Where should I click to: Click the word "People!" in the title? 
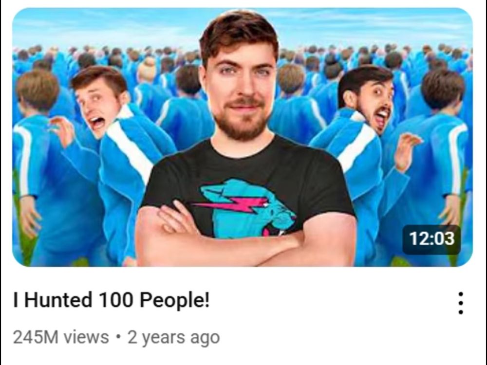coord(174,301)
